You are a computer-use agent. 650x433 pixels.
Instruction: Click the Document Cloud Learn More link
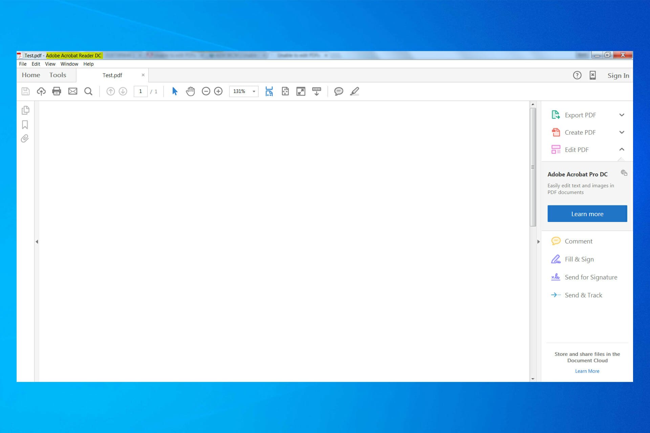tap(587, 371)
